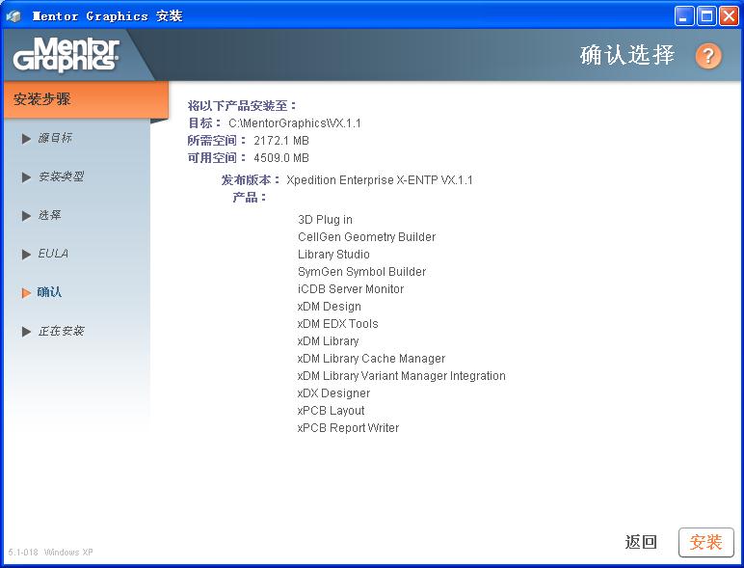Click release name Xpedition Enterprise X-ENTP VX.1.1
This screenshot has height=568, width=744.
point(380,180)
